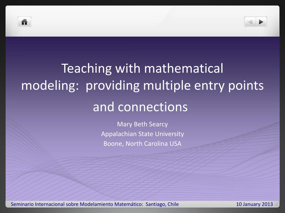Click the 'modeling: providing multiple entry points' line
Screen dimensions: 285x213
tap(142, 85)
